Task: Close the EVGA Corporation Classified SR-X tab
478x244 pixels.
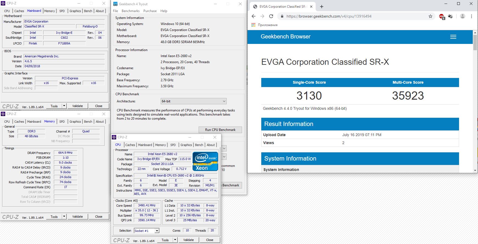Action: click(311, 7)
